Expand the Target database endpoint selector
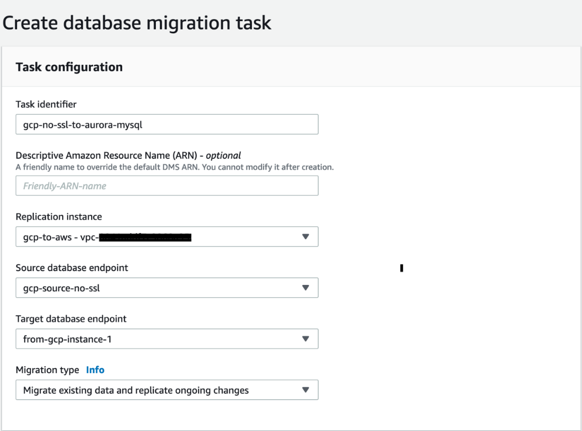The width and height of the screenshot is (582, 431). pyautogui.click(x=167, y=338)
